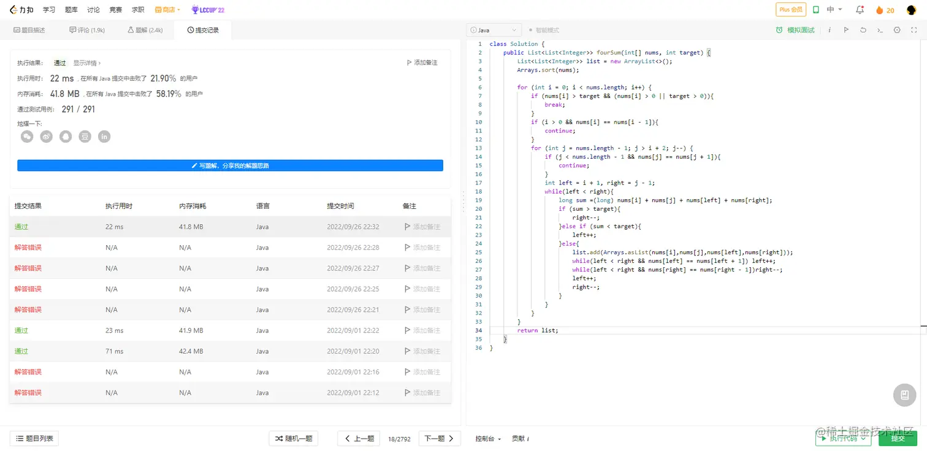Screen dimensions: 927x451
Task: Select the 提交记录 tab
Action: pyautogui.click(x=203, y=30)
